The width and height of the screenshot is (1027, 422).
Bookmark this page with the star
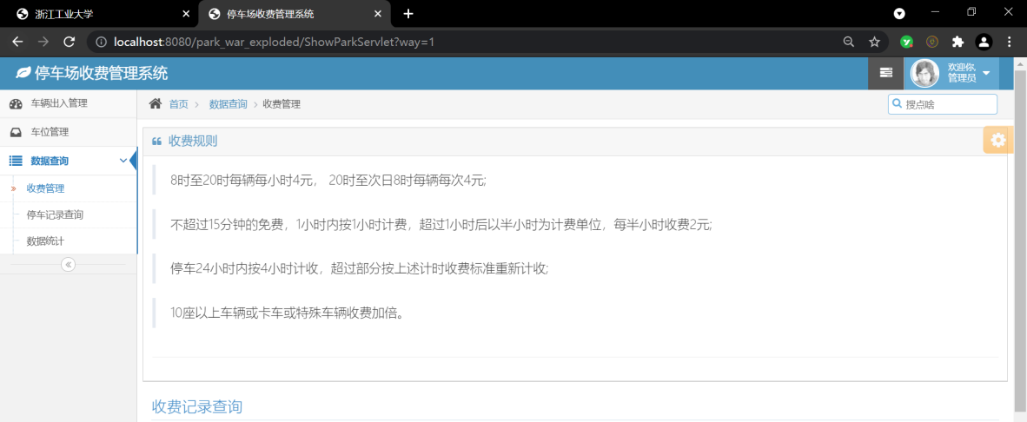pyautogui.click(x=874, y=42)
